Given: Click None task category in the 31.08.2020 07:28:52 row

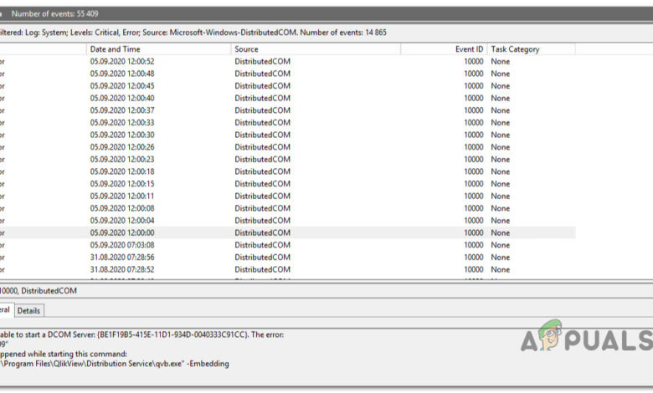Looking at the screenshot, I should [500, 269].
